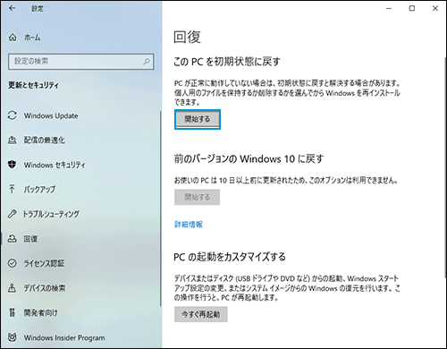Click the search magnifier icon

[147, 62]
